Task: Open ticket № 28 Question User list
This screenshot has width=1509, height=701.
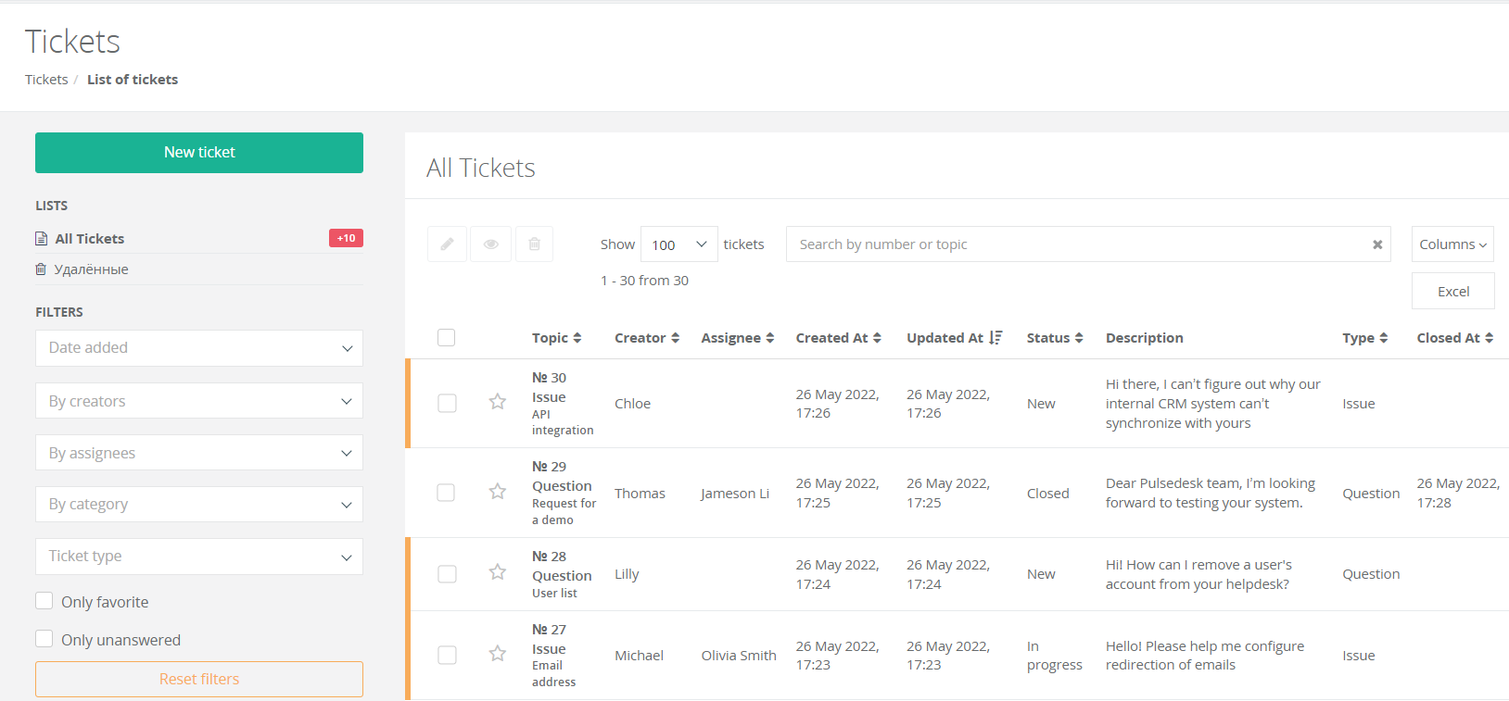Action: click(x=562, y=574)
